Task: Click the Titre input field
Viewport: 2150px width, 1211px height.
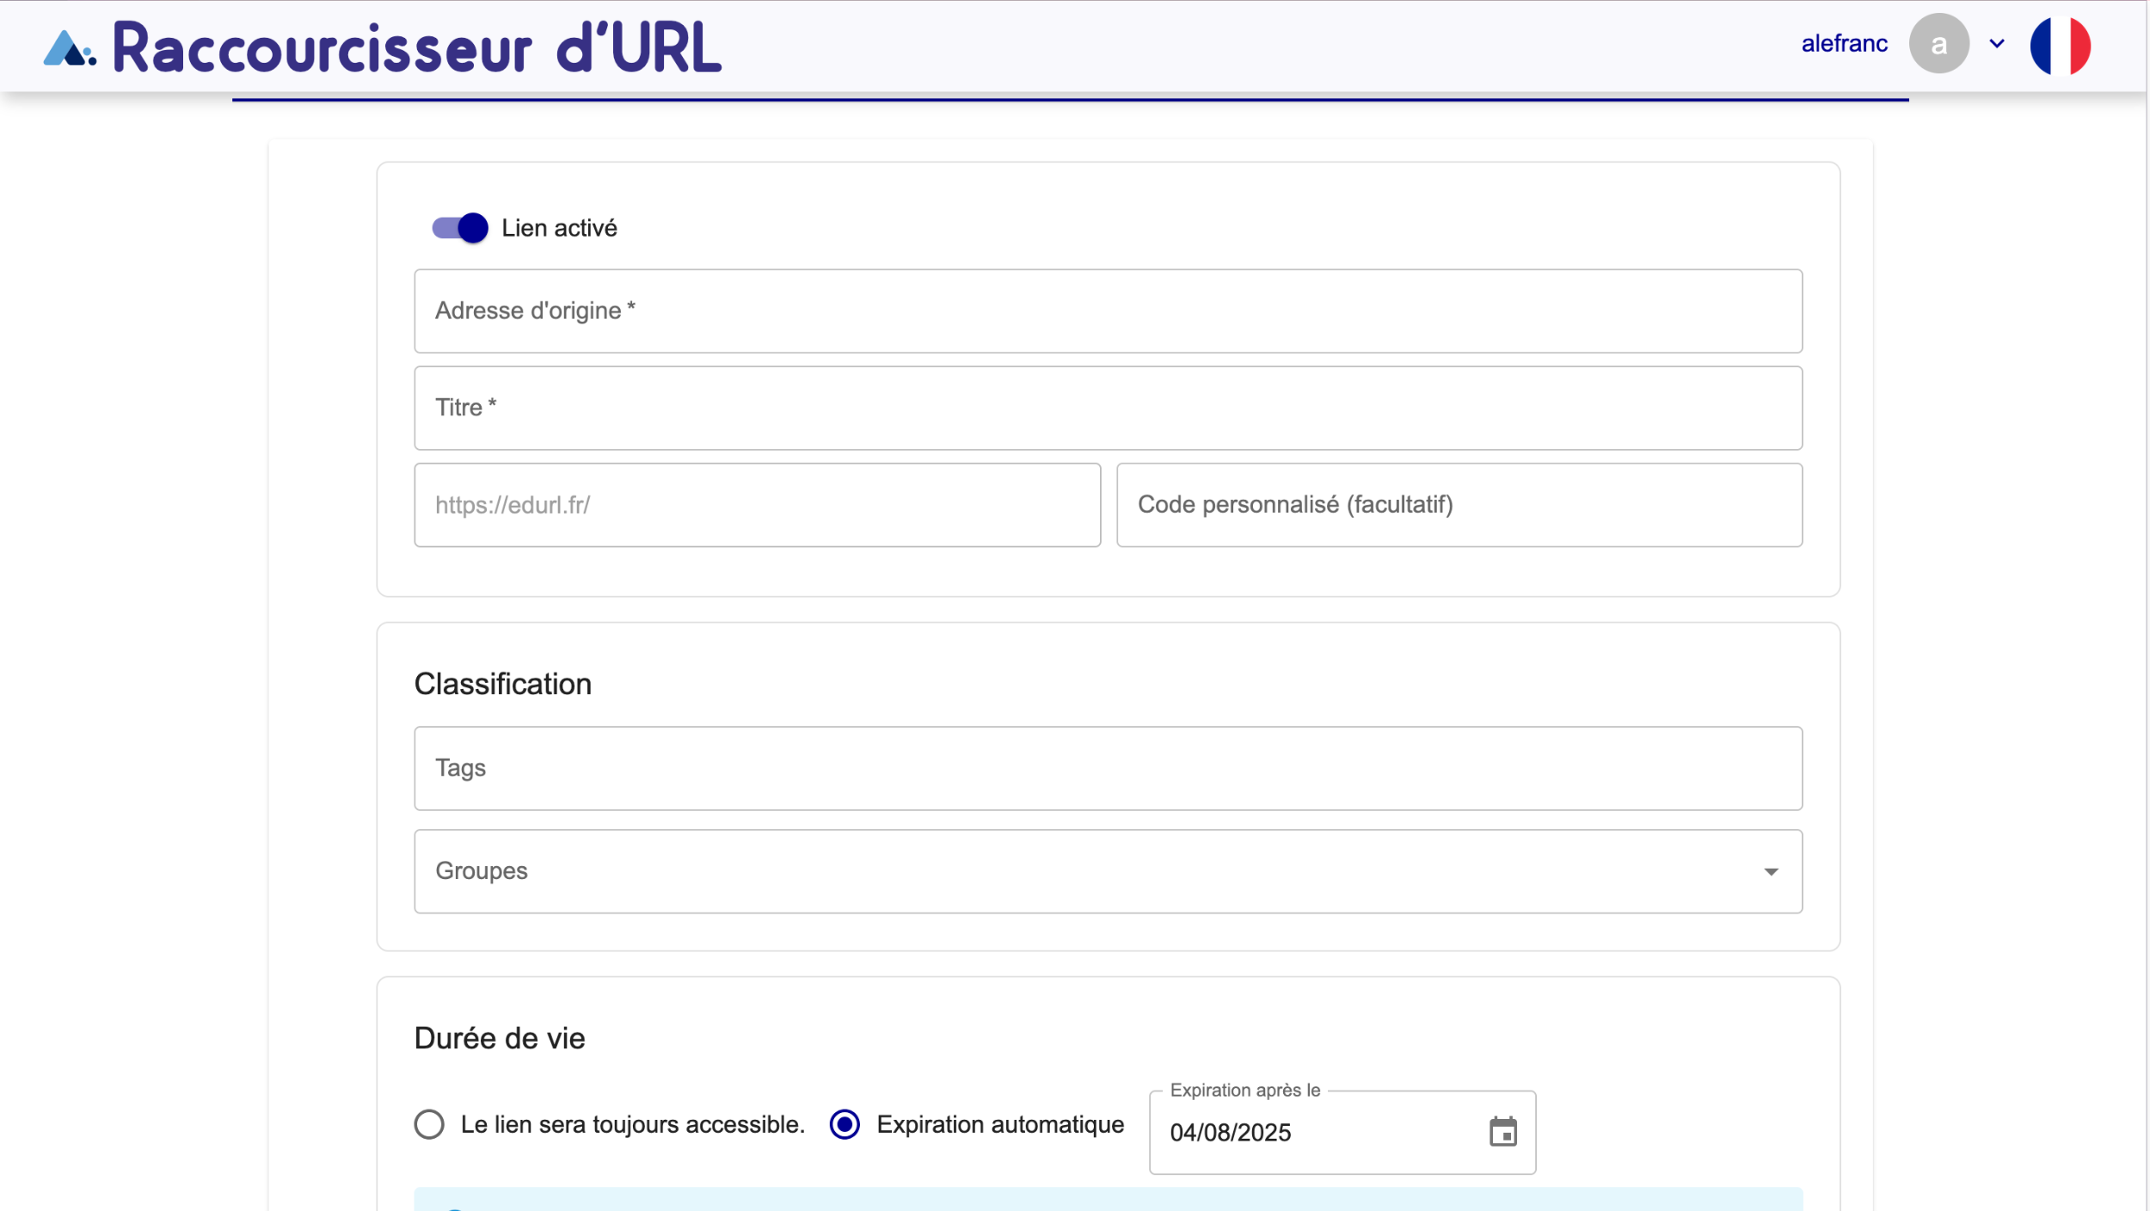Action: tap(1108, 408)
